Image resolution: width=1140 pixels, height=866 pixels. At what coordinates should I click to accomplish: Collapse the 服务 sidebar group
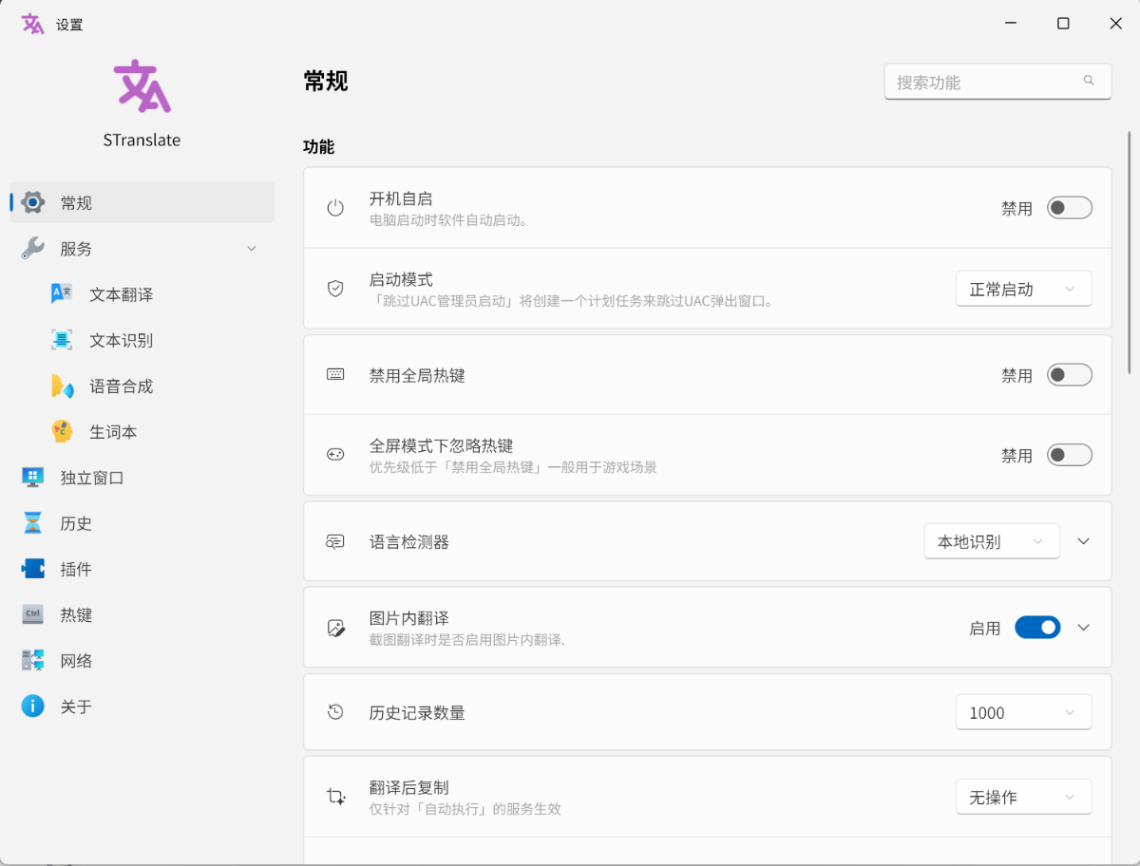point(252,249)
